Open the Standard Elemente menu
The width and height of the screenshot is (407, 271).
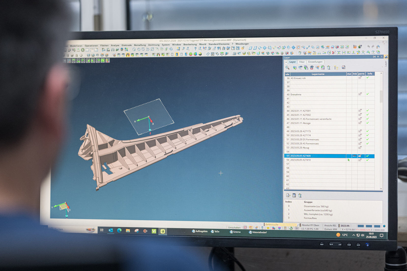(219, 44)
